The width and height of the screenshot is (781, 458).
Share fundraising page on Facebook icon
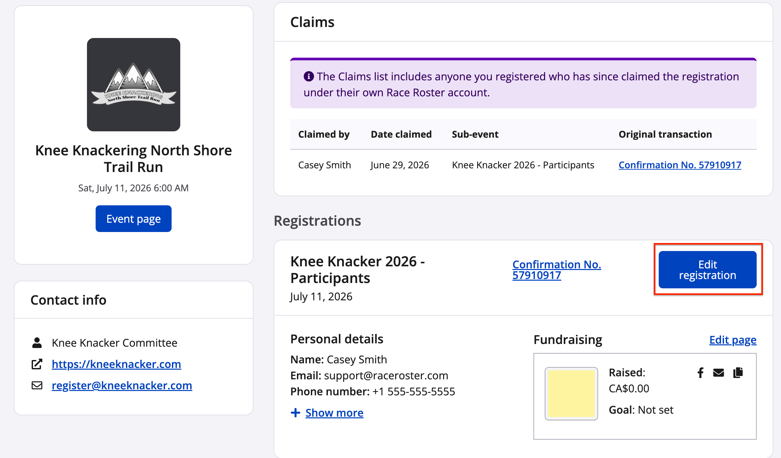pos(700,373)
